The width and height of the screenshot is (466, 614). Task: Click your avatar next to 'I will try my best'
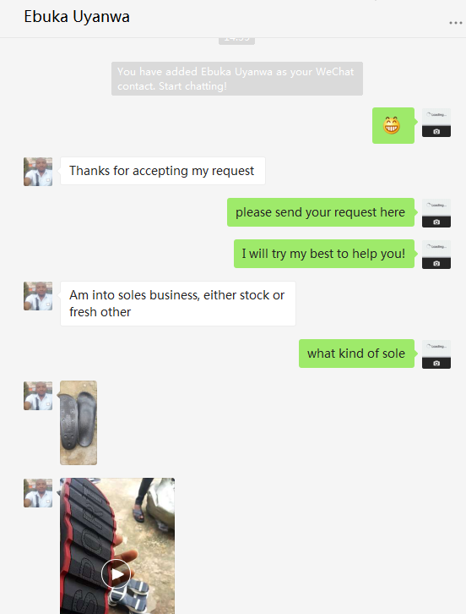[436, 255]
